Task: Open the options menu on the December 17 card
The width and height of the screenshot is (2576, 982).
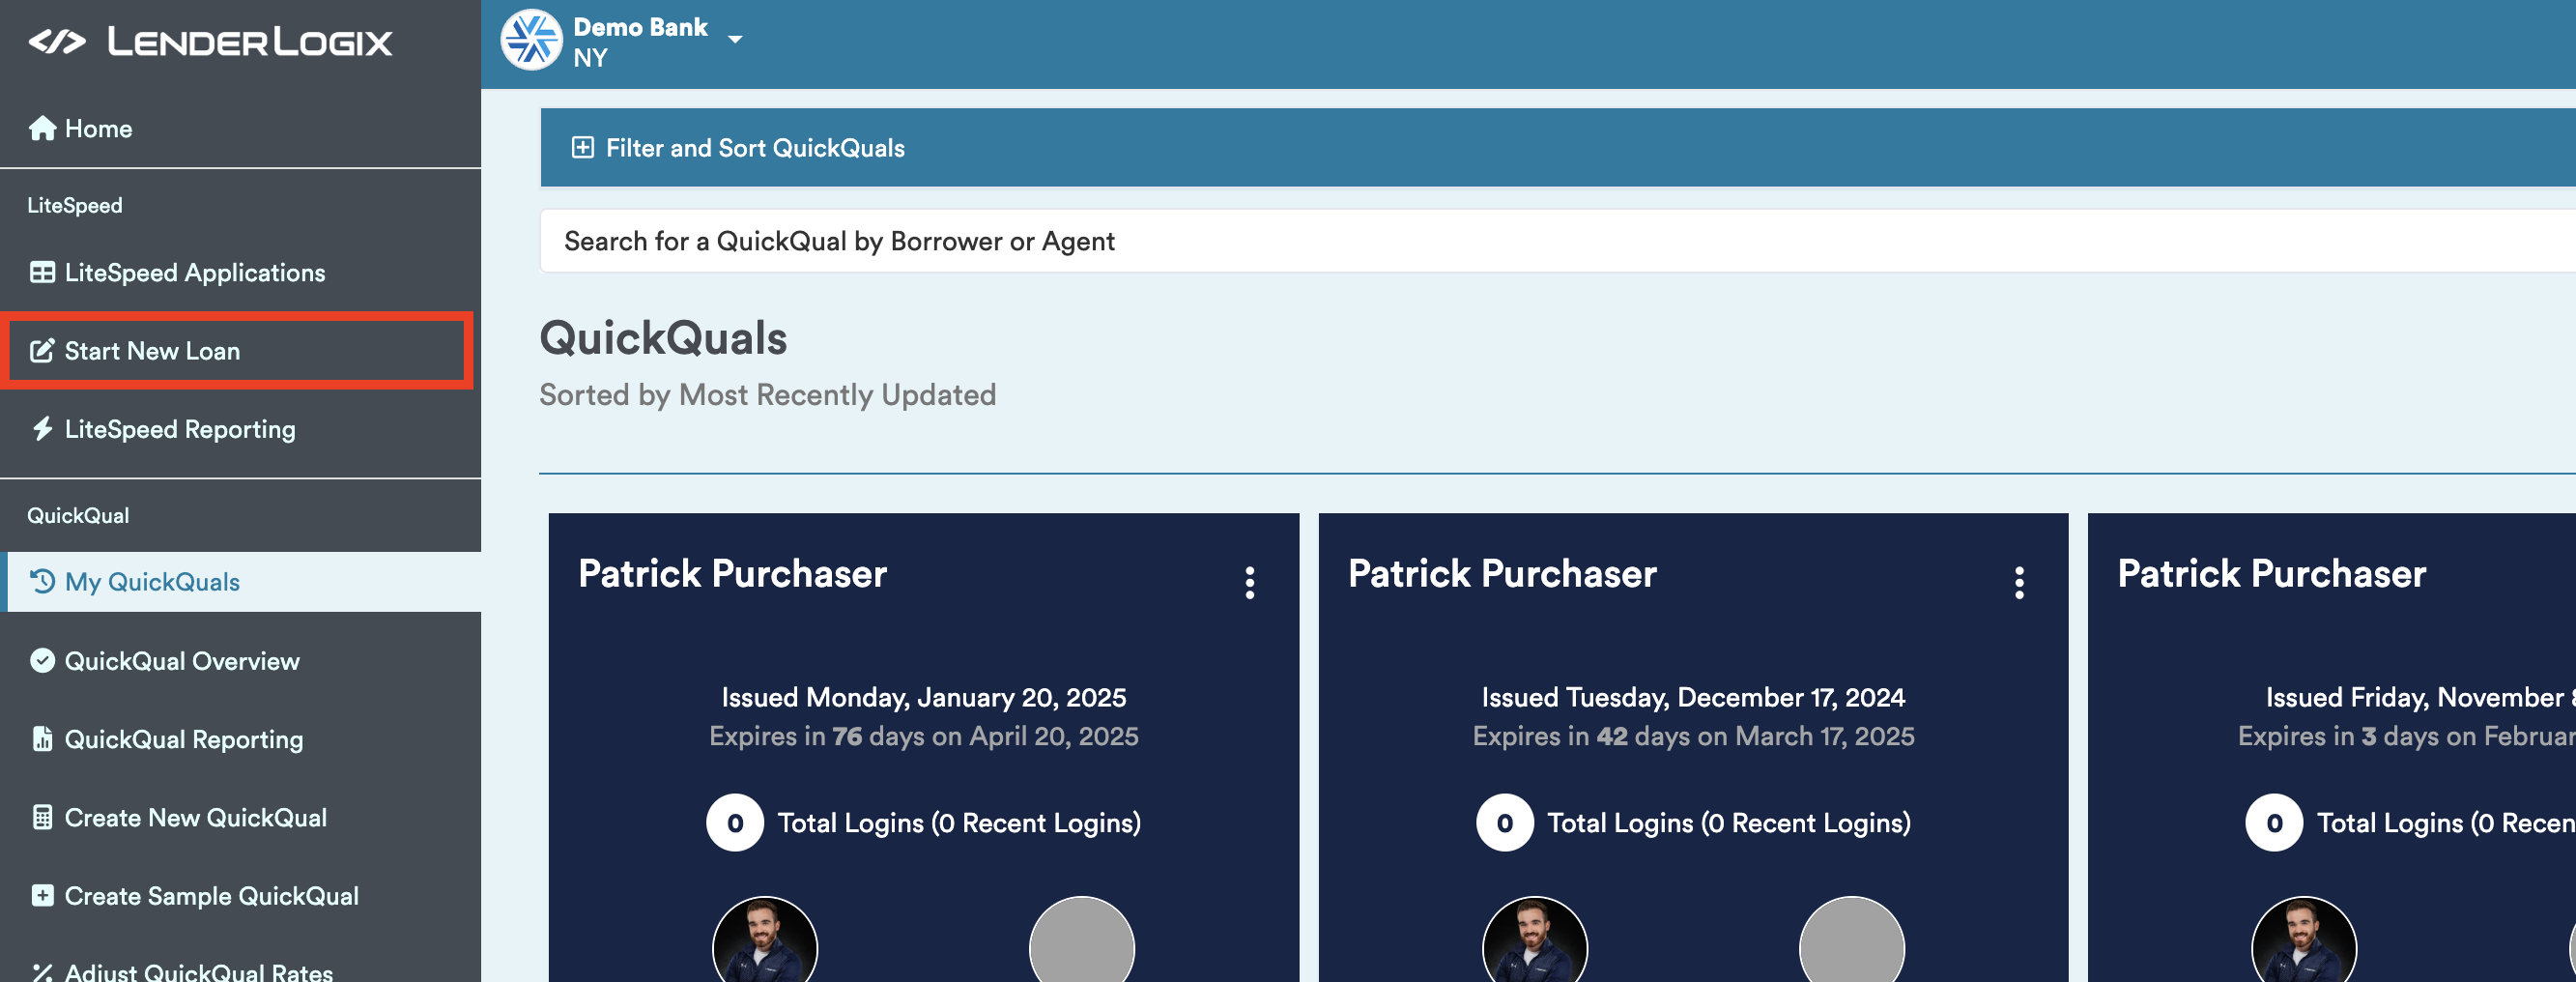Action: click(2020, 583)
